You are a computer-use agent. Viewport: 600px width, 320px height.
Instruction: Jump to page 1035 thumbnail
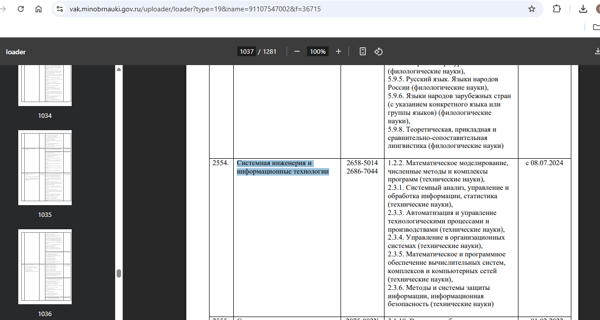(x=45, y=168)
